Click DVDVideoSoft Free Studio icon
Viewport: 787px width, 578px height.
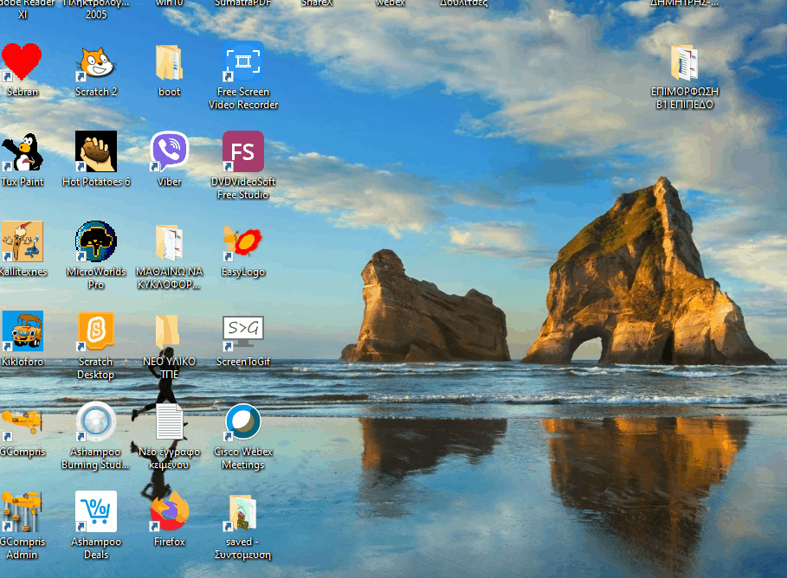pyautogui.click(x=243, y=153)
